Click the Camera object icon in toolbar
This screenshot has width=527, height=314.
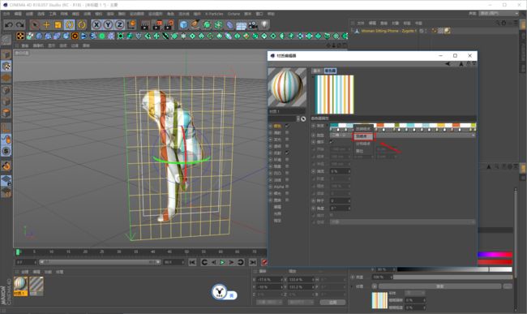pos(253,25)
